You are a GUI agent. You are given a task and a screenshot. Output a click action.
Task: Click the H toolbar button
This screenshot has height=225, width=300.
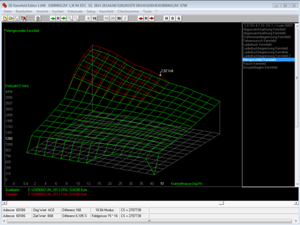(x=166, y=19)
